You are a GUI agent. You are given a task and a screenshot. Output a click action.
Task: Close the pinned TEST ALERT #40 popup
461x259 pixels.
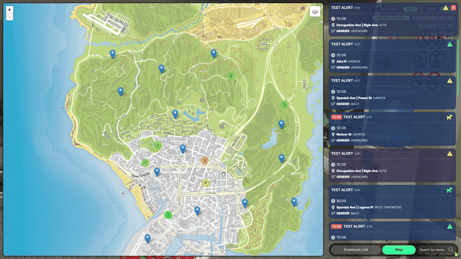454,8
